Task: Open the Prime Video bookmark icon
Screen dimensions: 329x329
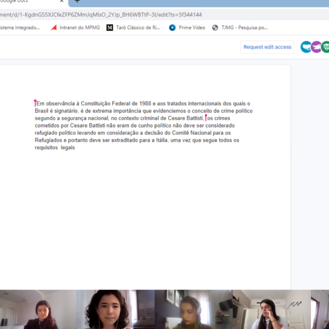Action: tap(172, 28)
